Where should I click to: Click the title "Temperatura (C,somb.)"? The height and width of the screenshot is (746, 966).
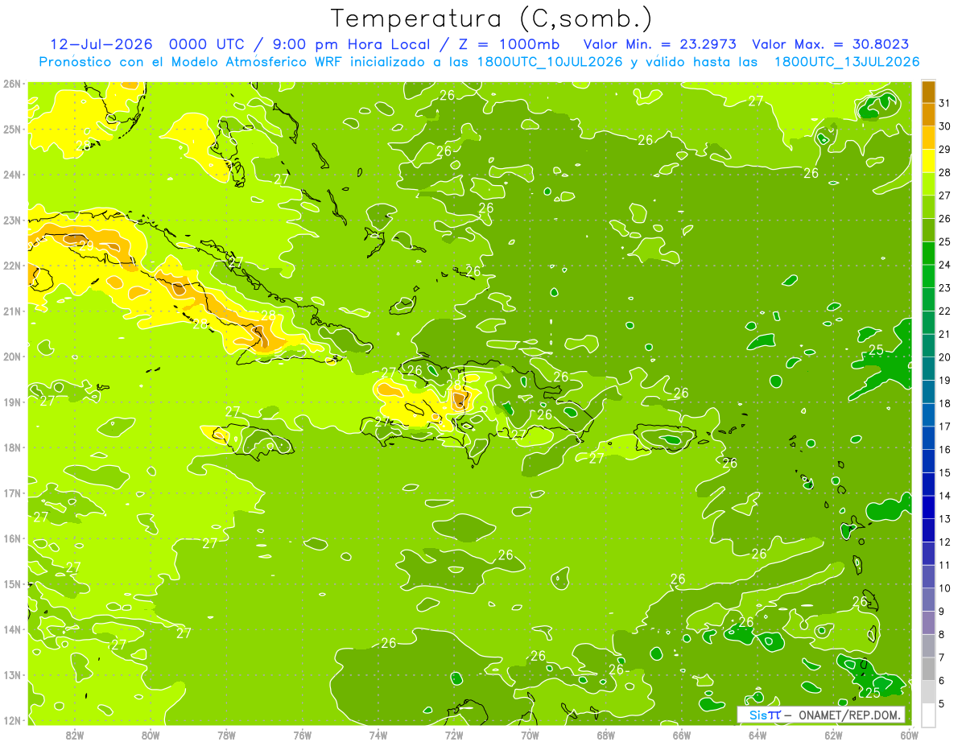491,18
